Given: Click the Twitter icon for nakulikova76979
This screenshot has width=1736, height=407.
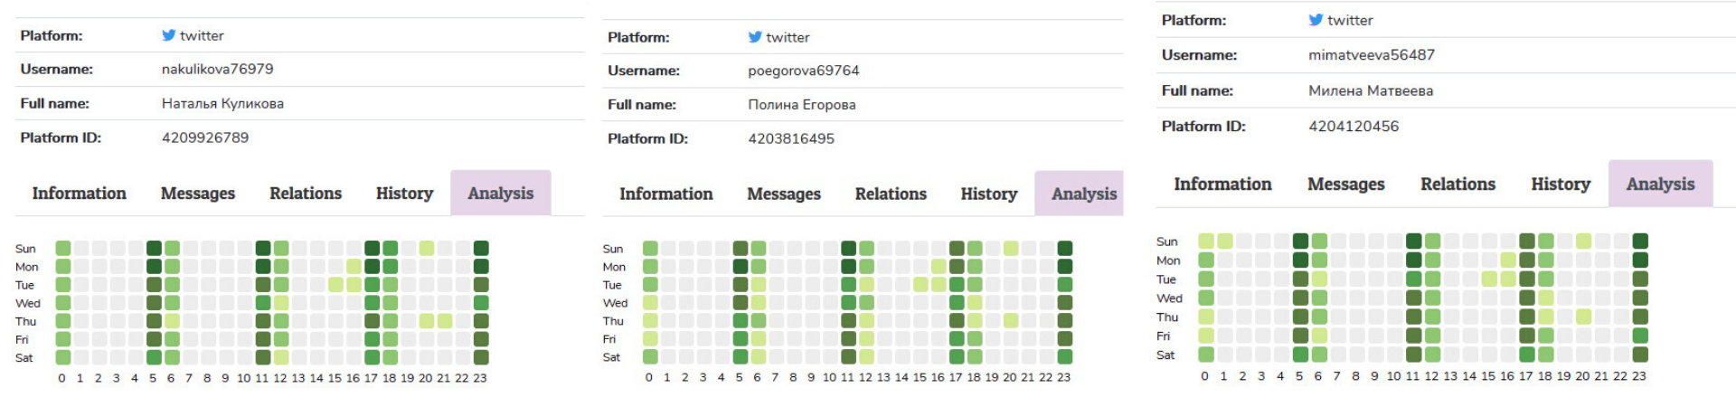Looking at the screenshot, I should (x=168, y=35).
